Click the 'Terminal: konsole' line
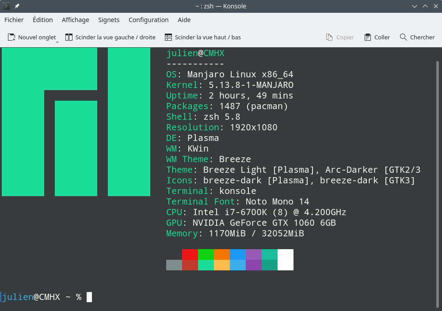The height and width of the screenshot is (311, 442). [x=211, y=191]
